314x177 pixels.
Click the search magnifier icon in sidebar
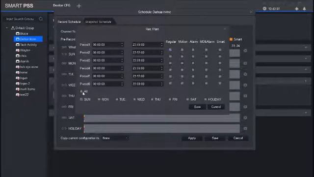tap(41, 19)
